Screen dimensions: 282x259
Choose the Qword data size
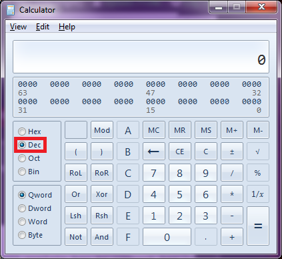pyautogui.click(x=35, y=195)
